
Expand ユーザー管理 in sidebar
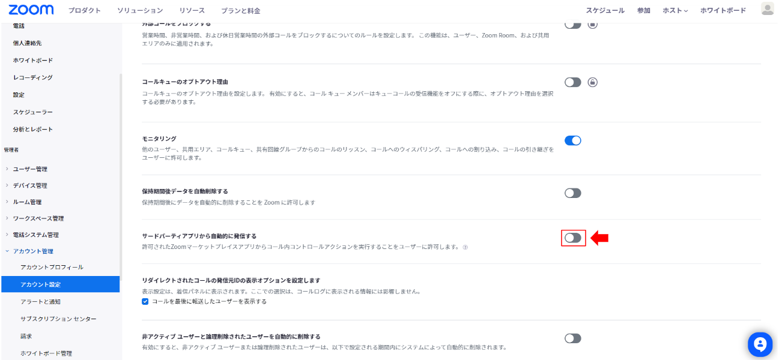(x=30, y=169)
